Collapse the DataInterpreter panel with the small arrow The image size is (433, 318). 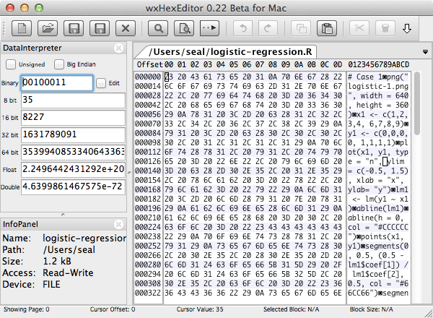click(63, 215)
